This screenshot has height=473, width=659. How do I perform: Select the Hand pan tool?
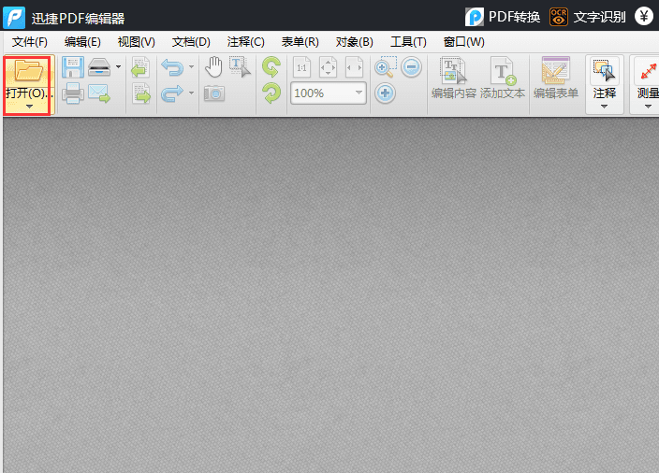[x=214, y=67]
